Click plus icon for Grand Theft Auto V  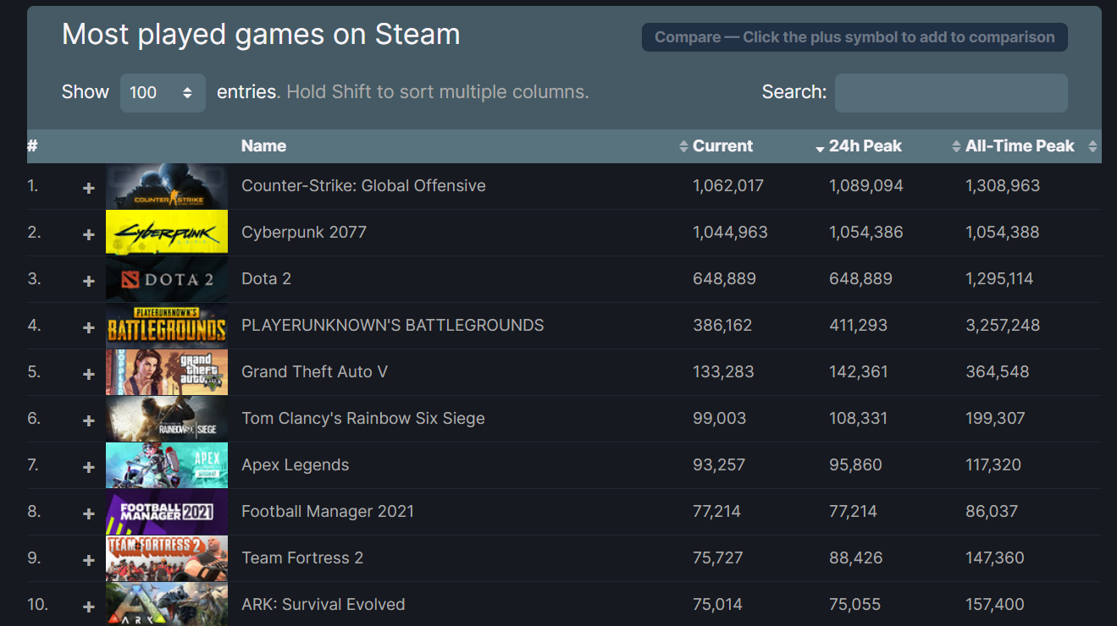click(x=88, y=374)
